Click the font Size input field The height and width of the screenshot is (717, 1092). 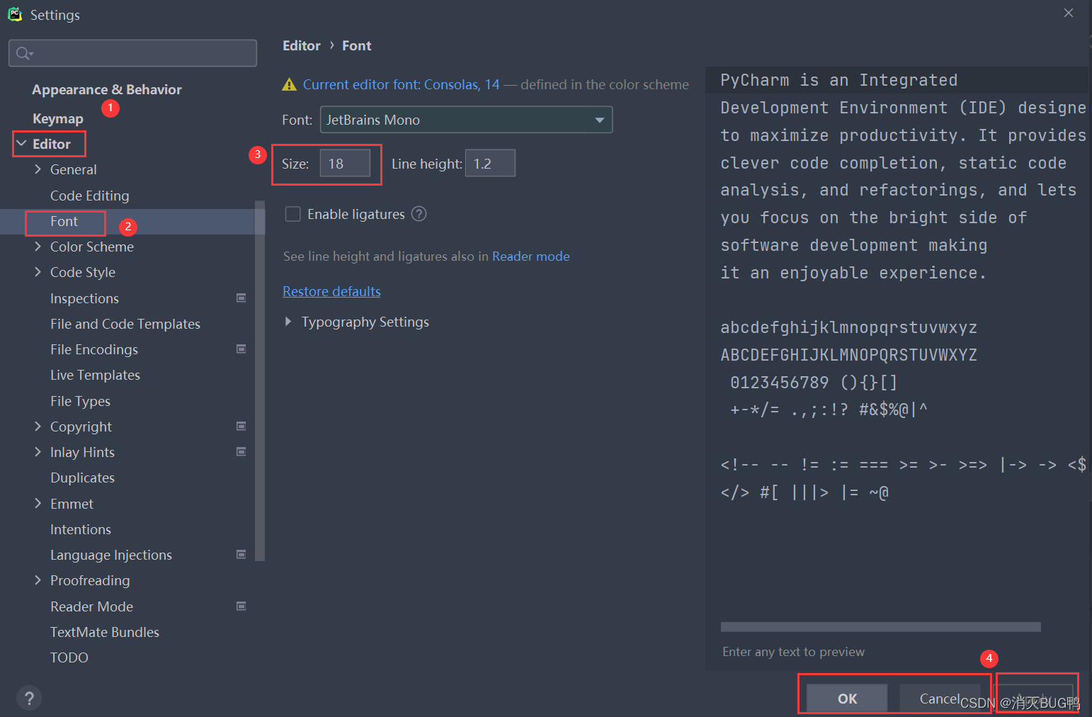345,164
